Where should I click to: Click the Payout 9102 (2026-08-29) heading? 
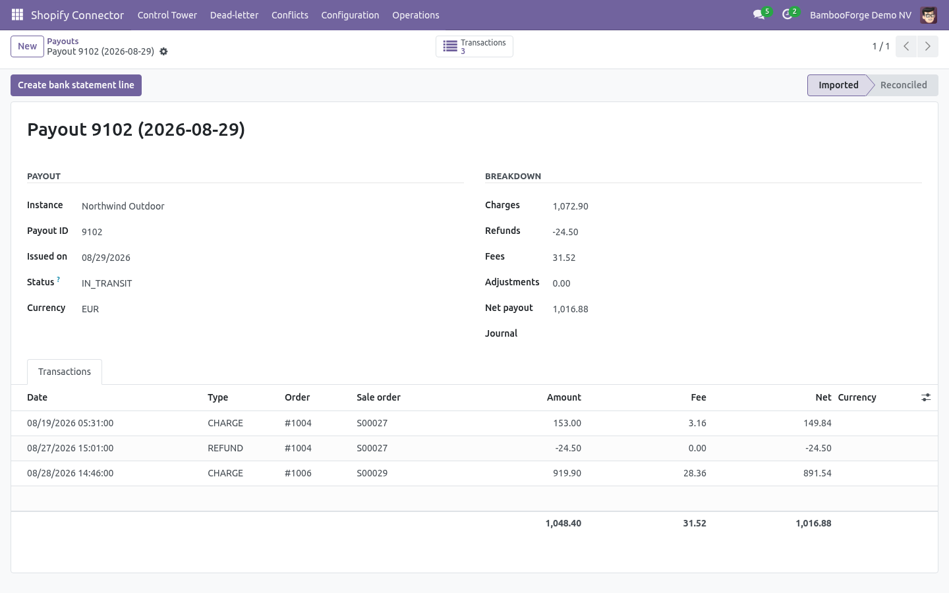[136, 129]
